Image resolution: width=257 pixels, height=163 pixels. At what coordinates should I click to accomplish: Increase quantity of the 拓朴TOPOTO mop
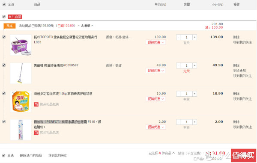[194, 37]
